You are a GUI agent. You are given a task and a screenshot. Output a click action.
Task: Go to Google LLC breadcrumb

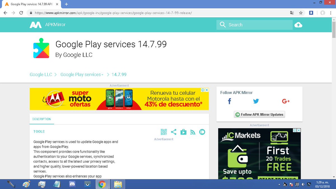coord(41,74)
